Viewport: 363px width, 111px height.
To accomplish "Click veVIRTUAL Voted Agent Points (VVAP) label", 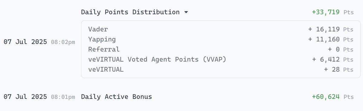I will (x=157, y=60).
